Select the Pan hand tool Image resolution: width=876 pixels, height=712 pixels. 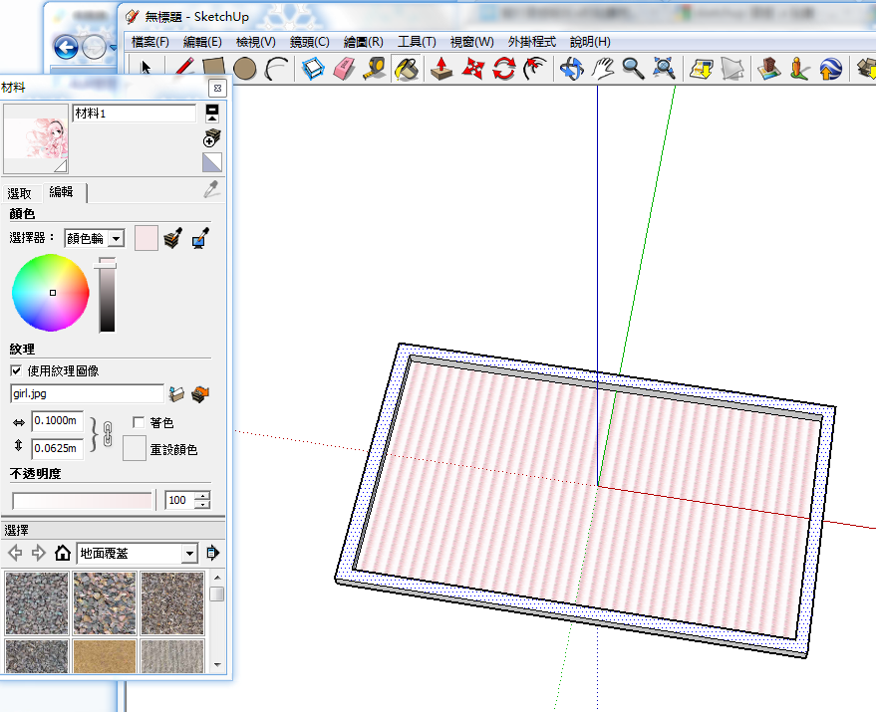click(x=603, y=69)
